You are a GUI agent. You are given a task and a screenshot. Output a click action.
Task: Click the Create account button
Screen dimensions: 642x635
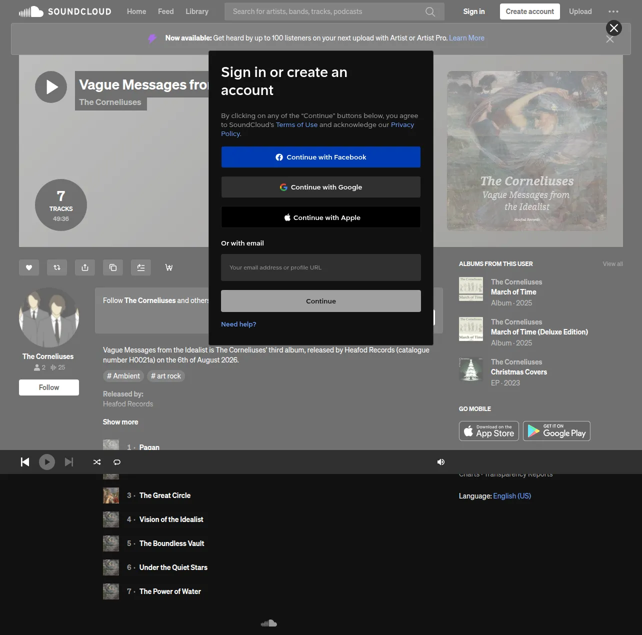click(x=530, y=11)
